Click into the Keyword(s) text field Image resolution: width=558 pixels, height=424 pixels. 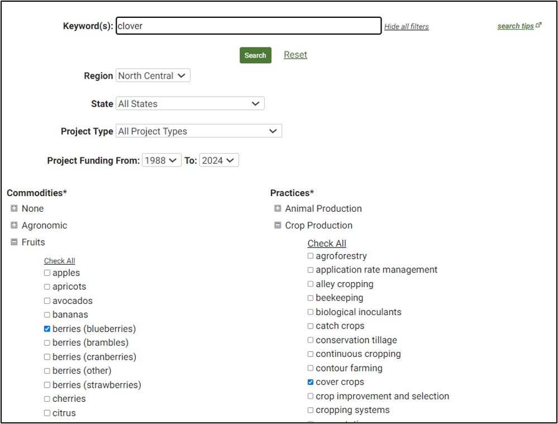(x=249, y=26)
